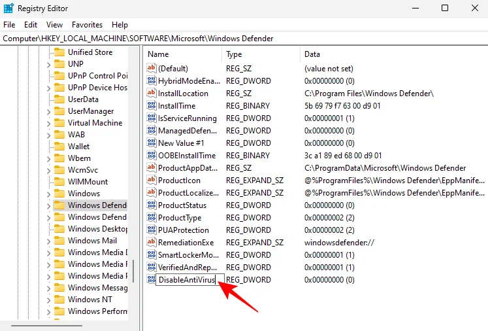Image resolution: width=488 pixels, height=331 pixels.
Task: Click the HybridModeEna... DWORD icon
Action: 152,80
